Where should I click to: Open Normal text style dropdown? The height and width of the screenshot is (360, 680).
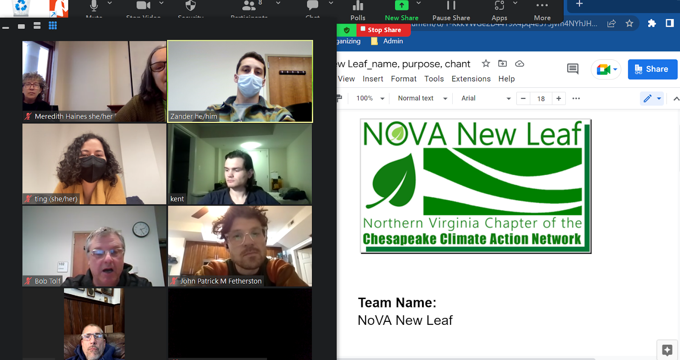(x=422, y=98)
